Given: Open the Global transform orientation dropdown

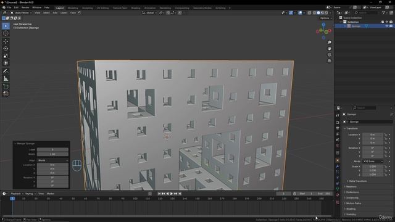Looking at the screenshot, I should pyautogui.click(x=149, y=12).
